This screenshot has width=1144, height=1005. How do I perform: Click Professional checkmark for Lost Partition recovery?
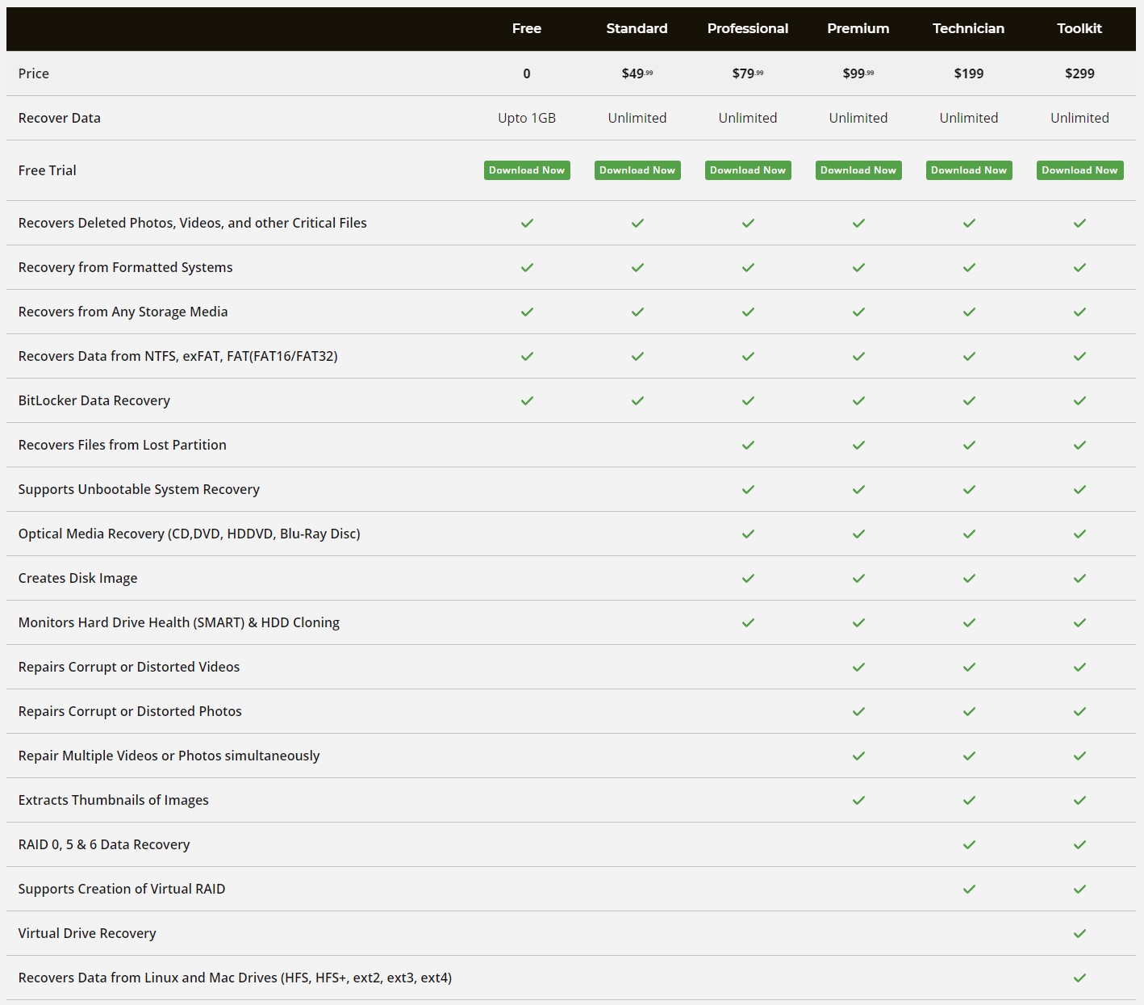tap(748, 445)
